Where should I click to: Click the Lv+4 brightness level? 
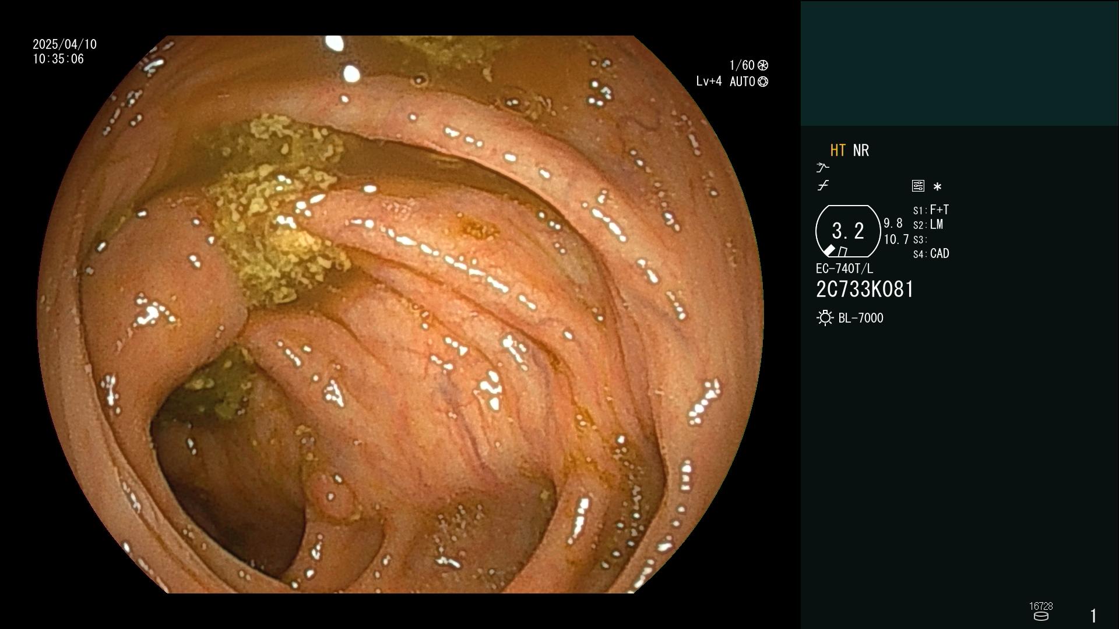click(709, 82)
